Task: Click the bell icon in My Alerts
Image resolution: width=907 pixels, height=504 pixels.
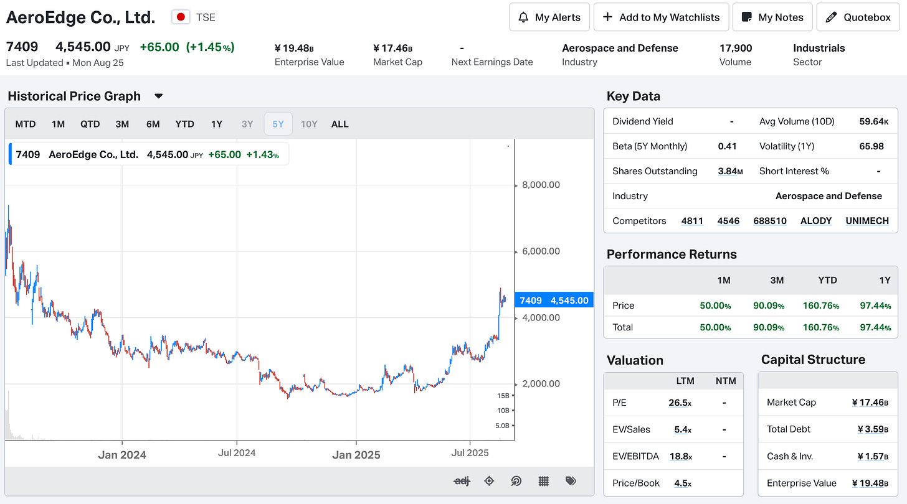Action: point(524,17)
